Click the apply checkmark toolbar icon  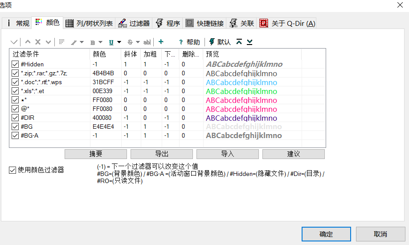(x=14, y=42)
